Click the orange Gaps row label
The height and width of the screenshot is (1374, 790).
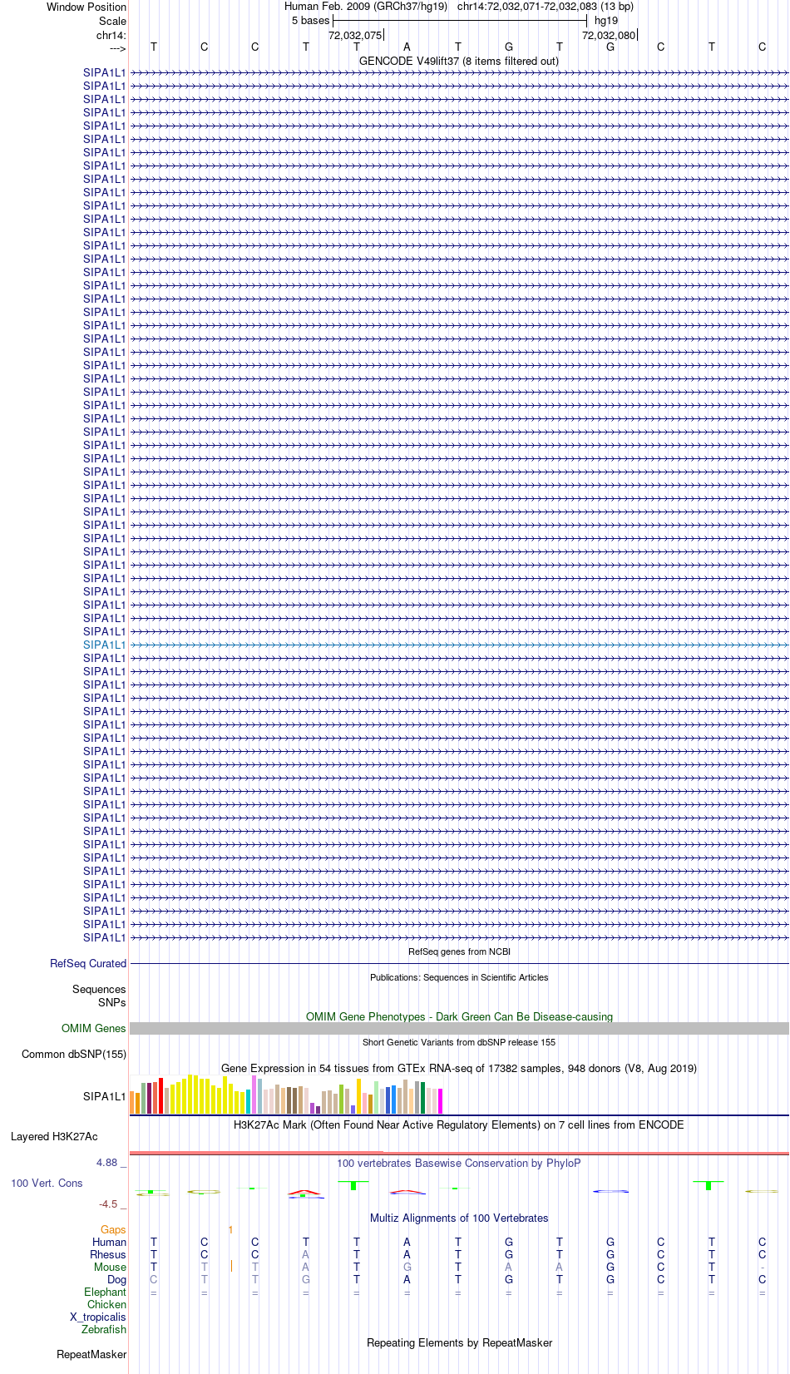click(x=113, y=1229)
